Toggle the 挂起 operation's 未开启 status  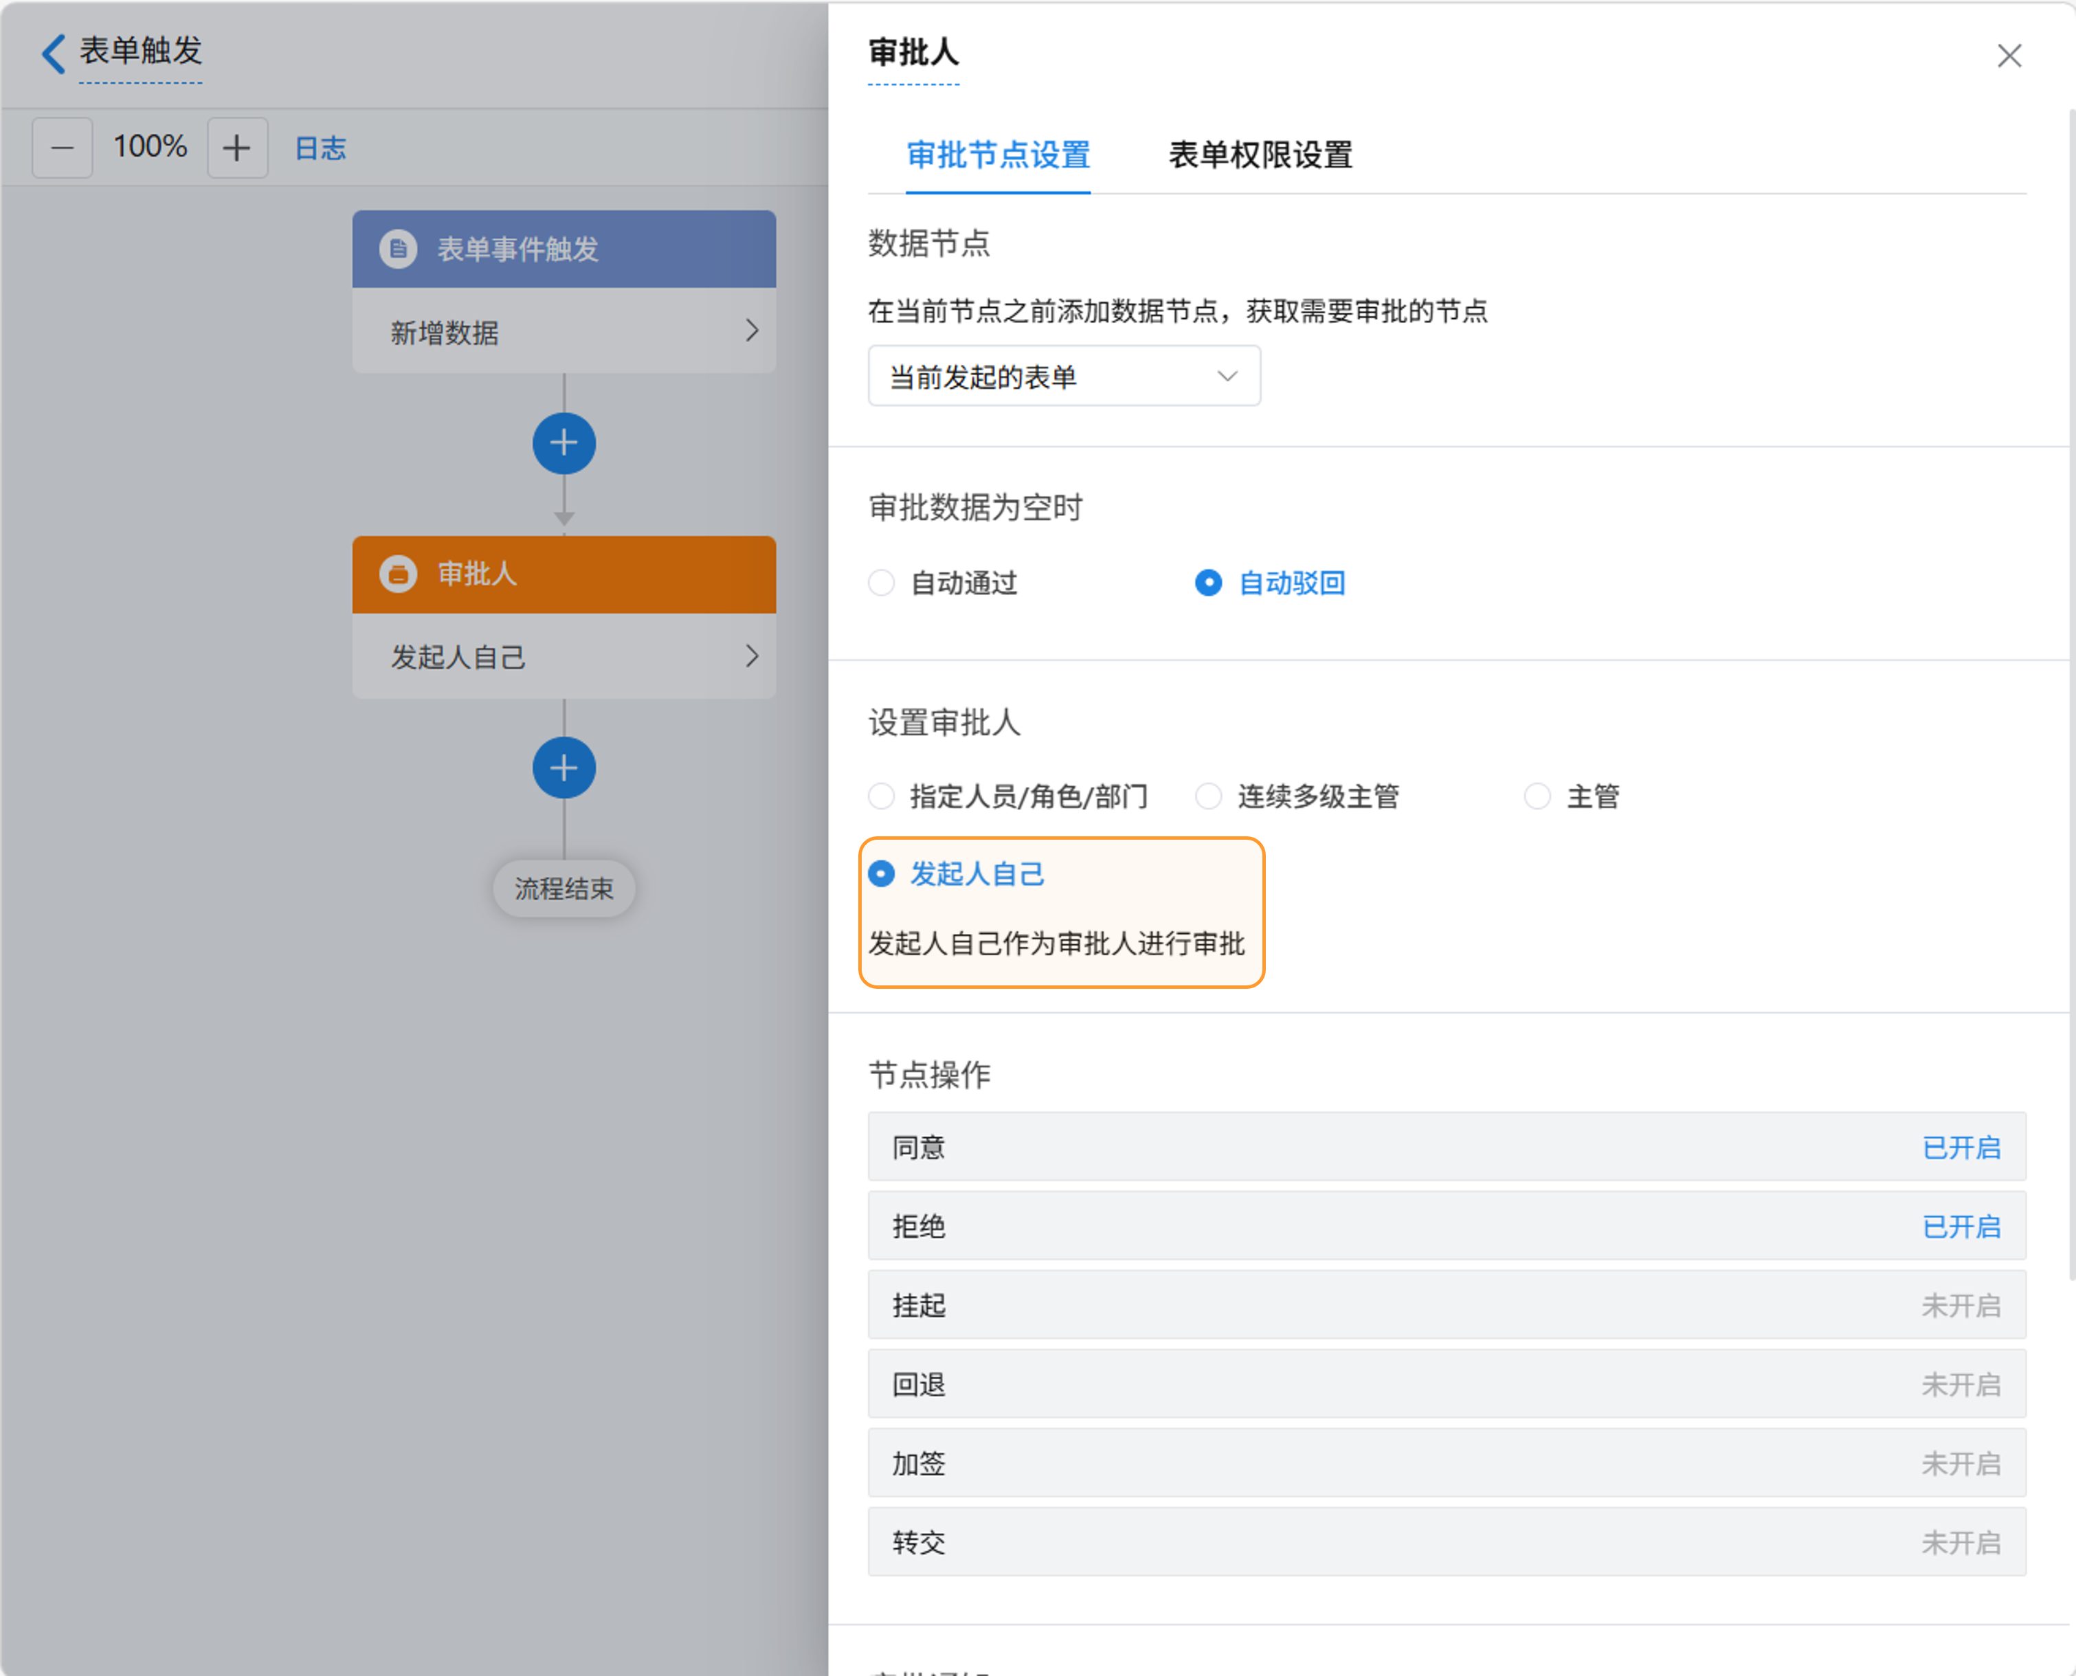coord(1960,1305)
